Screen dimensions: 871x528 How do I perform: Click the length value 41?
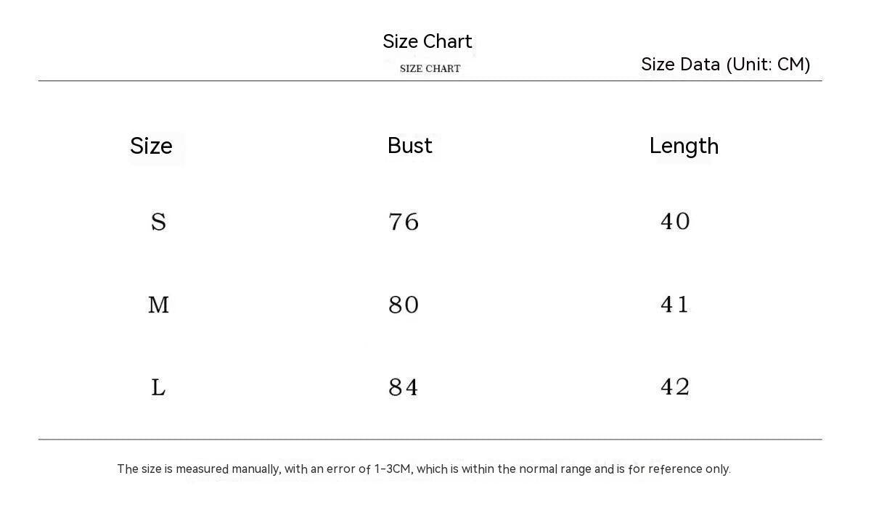pyautogui.click(x=675, y=305)
